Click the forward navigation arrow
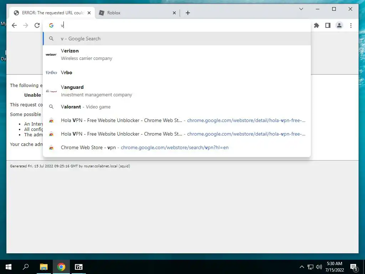The height and width of the screenshot is (274, 365). pos(26,25)
